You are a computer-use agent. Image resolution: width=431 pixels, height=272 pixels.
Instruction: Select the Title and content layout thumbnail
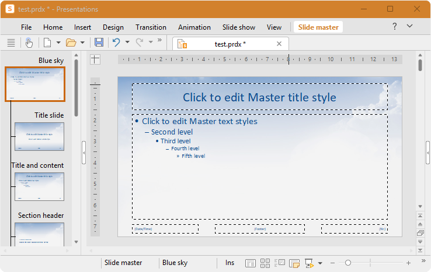[x=39, y=187]
